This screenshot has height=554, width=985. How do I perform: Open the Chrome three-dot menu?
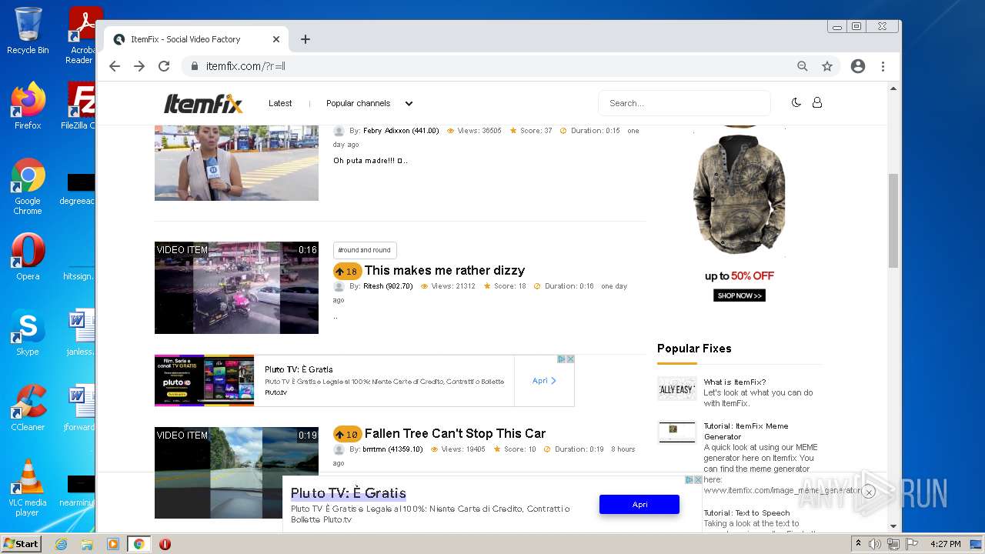(883, 66)
